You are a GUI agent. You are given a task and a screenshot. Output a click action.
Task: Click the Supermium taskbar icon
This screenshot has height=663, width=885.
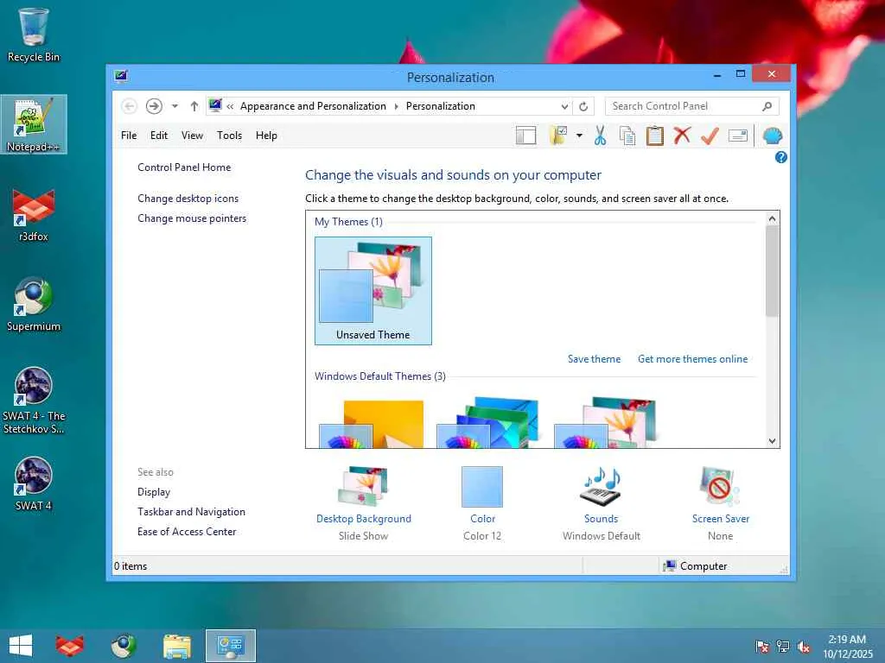click(x=123, y=646)
